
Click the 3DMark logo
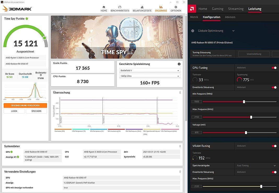tap(17, 9)
